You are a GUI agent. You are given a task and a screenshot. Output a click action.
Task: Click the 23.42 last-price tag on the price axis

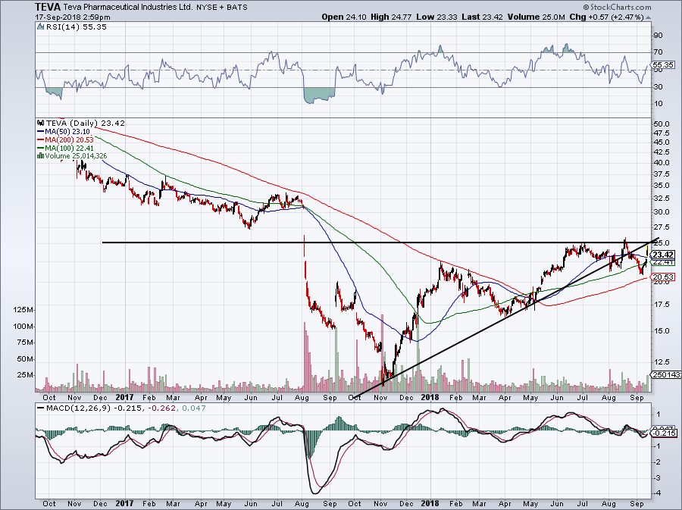pos(664,255)
